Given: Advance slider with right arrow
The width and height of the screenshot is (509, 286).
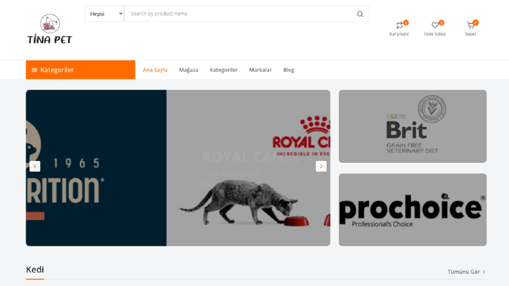Looking at the screenshot, I should [x=321, y=166].
